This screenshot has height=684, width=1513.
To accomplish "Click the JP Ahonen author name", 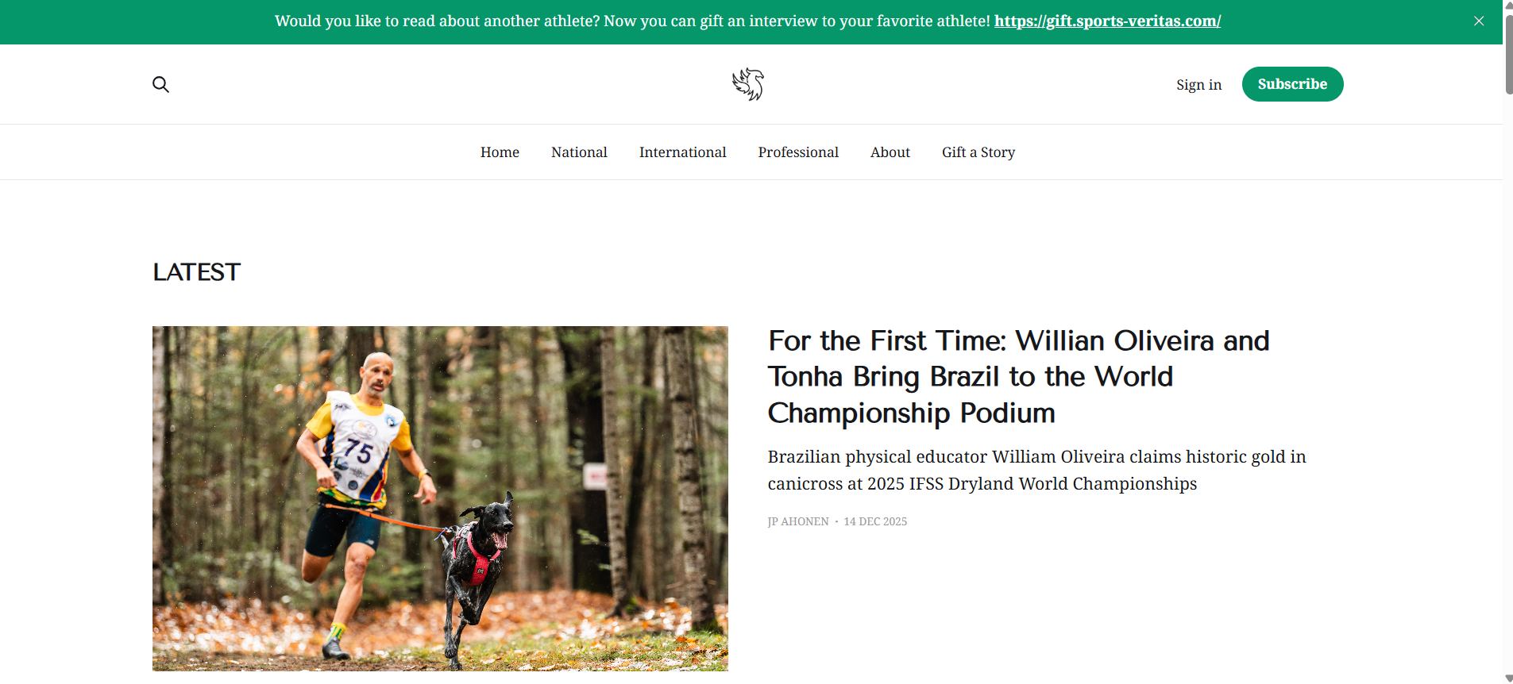I will tap(798, 522).
